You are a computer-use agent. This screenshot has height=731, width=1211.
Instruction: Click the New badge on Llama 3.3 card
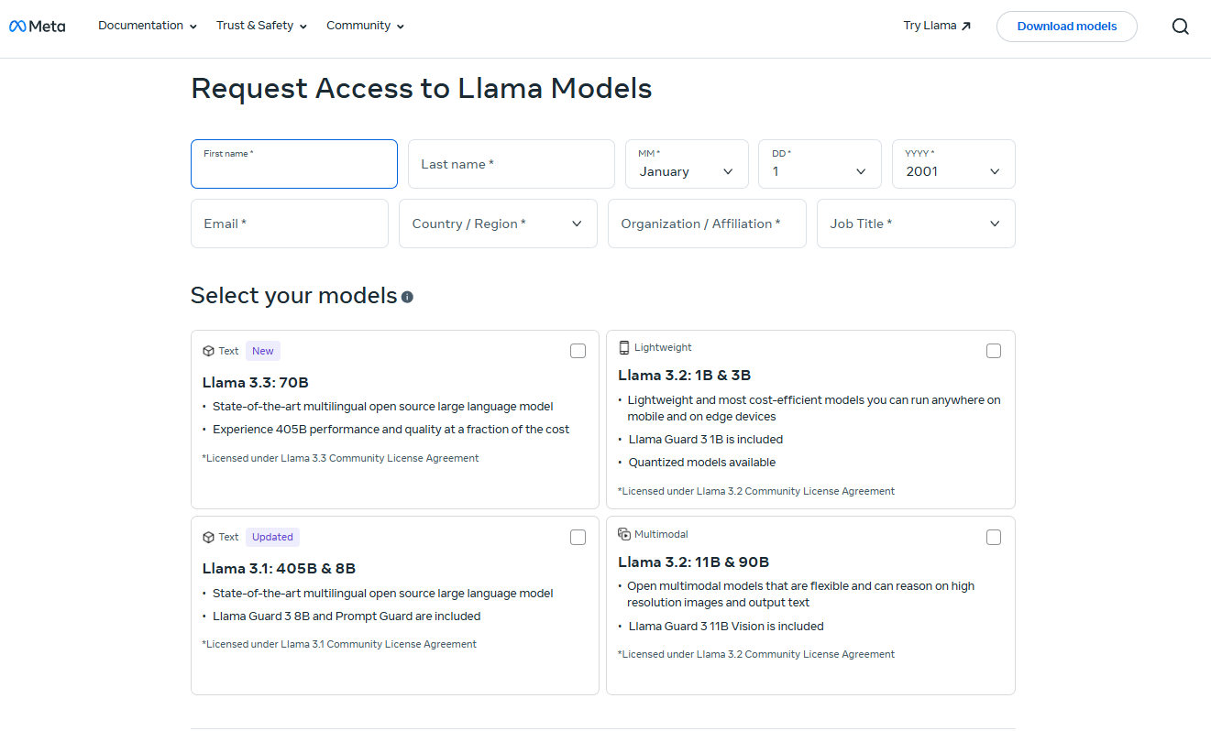pyautogui.click(x=263, y=351)
